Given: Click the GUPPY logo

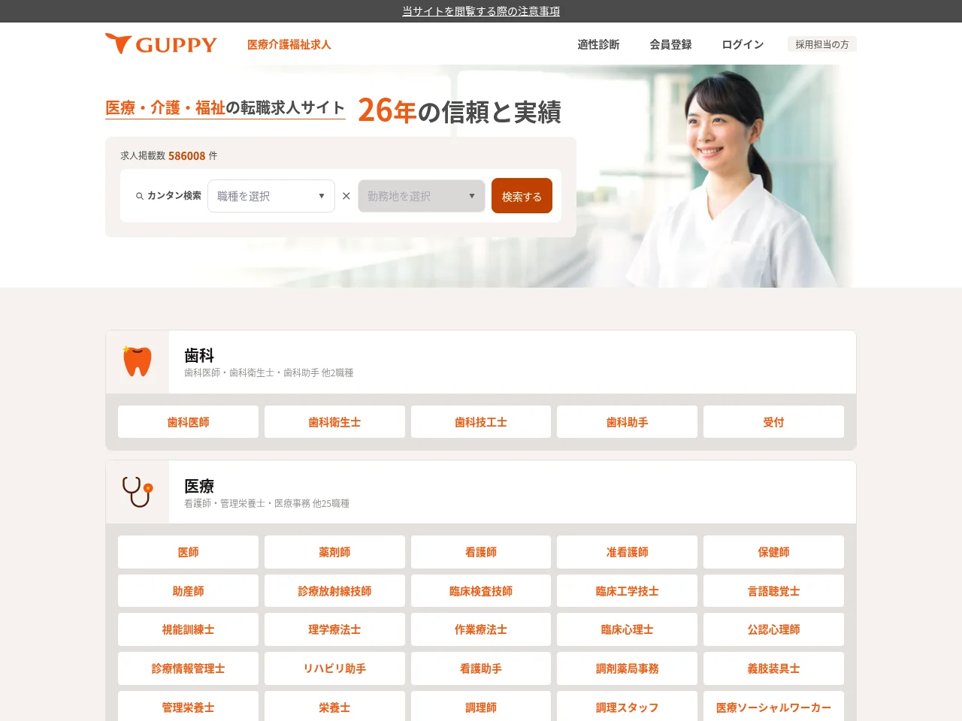Looking at the screenshot, I should [x=161, y=44].
